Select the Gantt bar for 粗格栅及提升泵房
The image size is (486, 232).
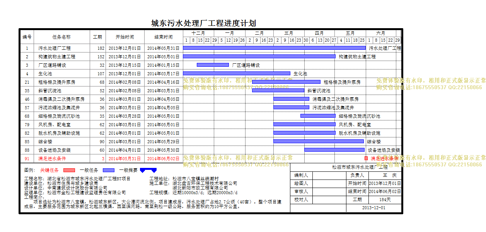[286, 82]
